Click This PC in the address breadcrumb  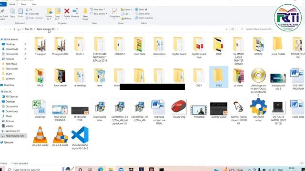pos(29,29)
